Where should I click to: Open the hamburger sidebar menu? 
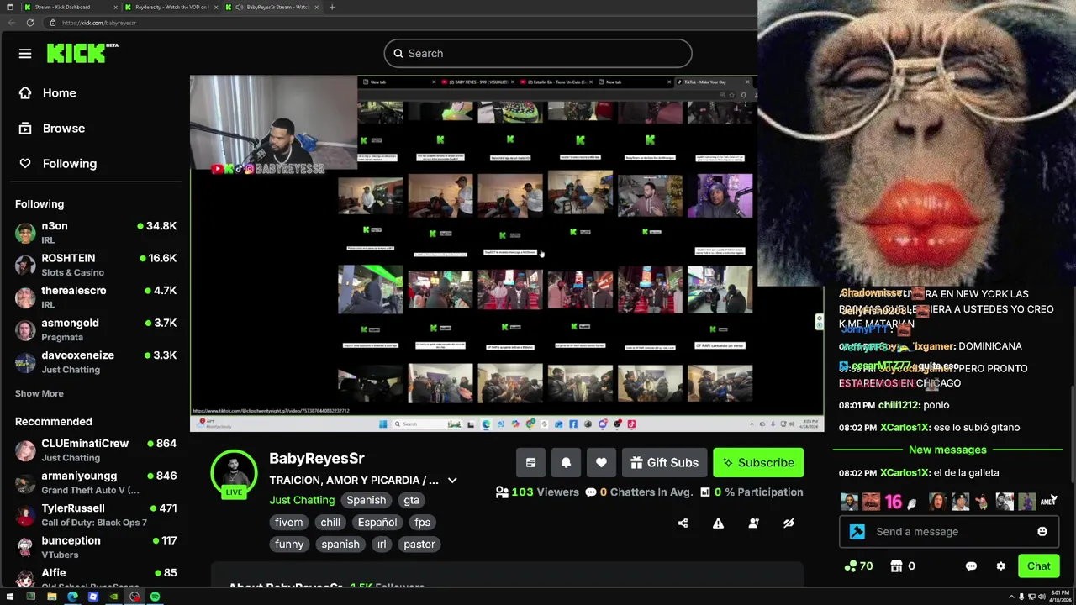click(x=25, y=54)
